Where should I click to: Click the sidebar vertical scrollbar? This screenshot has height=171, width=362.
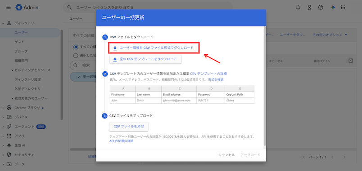(x=62, y=75)
